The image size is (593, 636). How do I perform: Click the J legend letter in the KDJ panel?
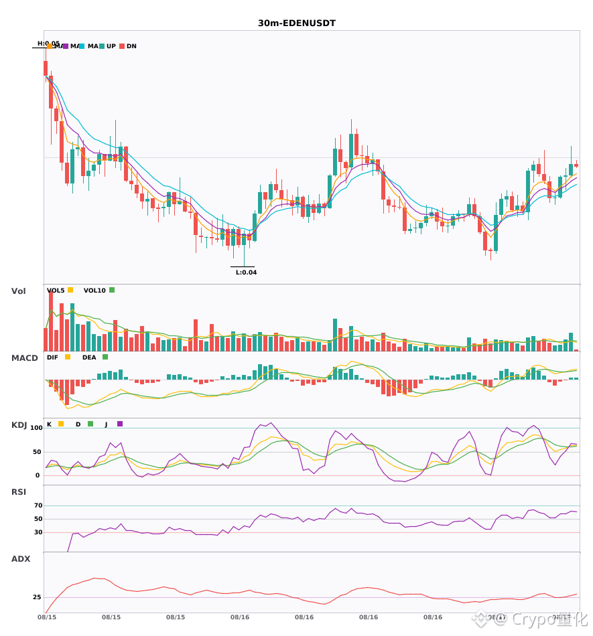pos(106,424)
